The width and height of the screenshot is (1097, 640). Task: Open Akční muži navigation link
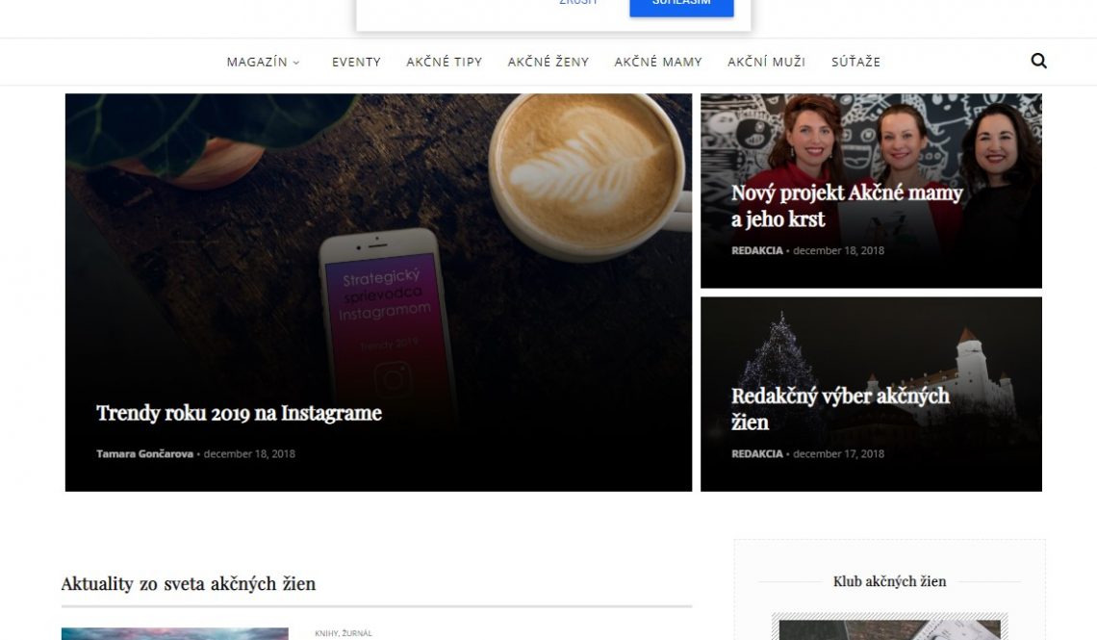point(767,62)
